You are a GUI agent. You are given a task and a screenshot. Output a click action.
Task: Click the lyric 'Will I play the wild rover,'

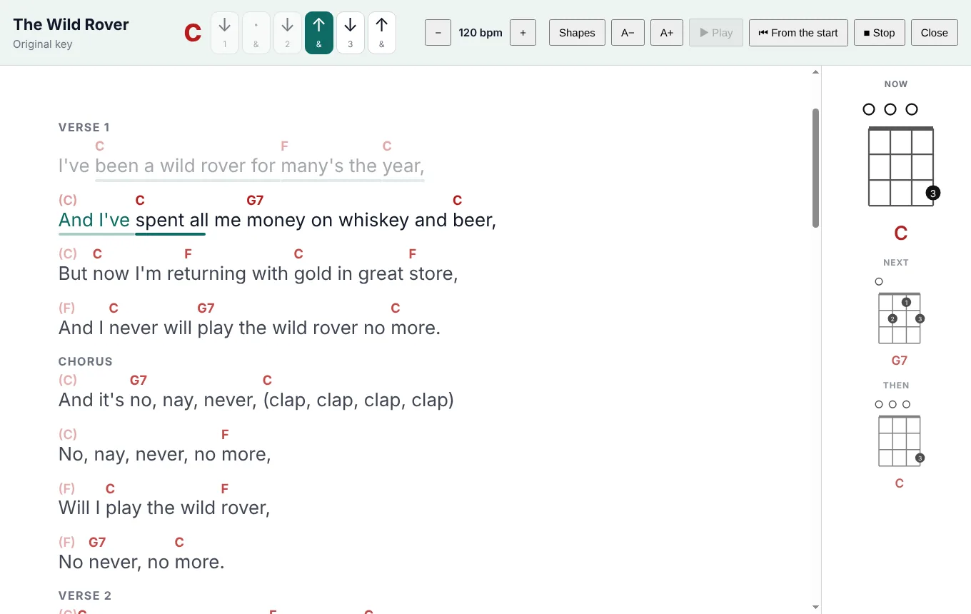164,508
